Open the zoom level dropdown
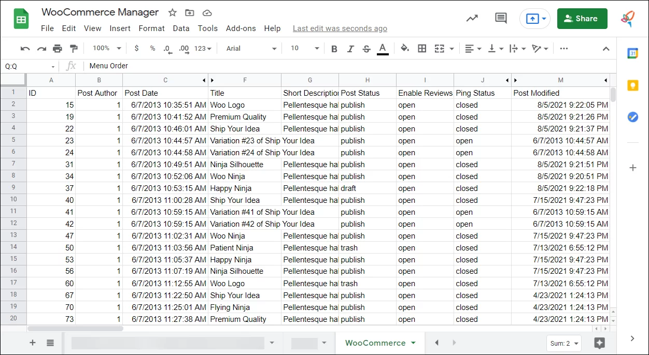The image size is (649, 355). point(106,48)
